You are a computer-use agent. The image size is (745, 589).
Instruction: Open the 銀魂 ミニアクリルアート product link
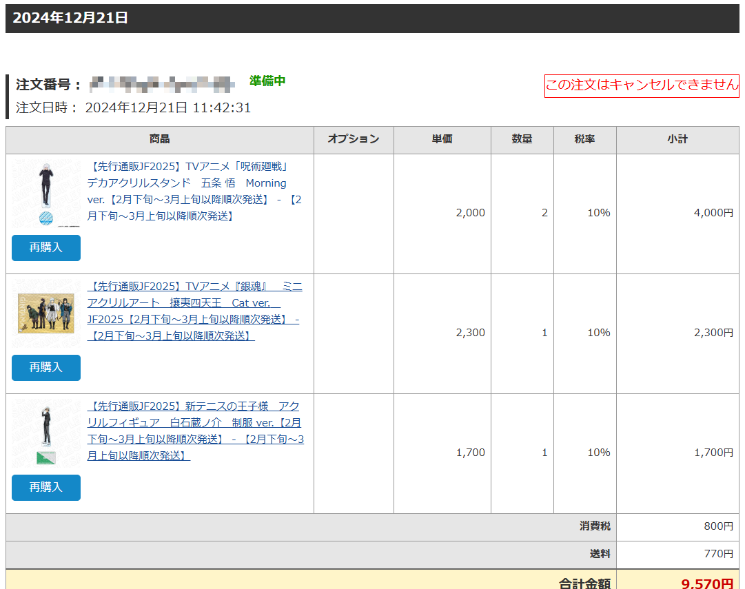tap(194, 311)
